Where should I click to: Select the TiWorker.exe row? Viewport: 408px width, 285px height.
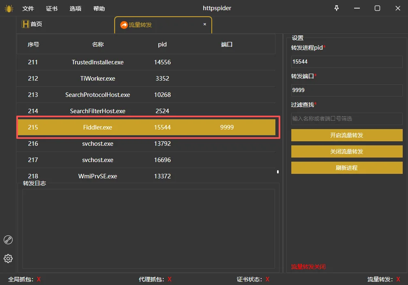pyautogui.click(x=146, y=79)
